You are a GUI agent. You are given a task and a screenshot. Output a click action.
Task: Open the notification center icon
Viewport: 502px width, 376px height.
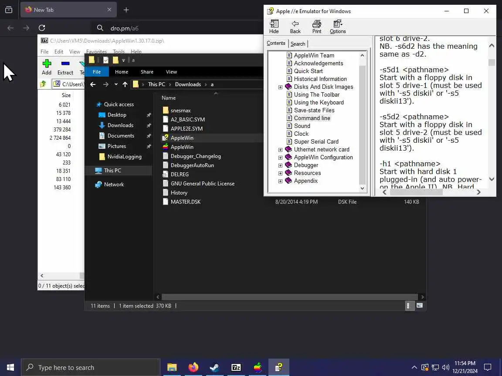(488, 367)
